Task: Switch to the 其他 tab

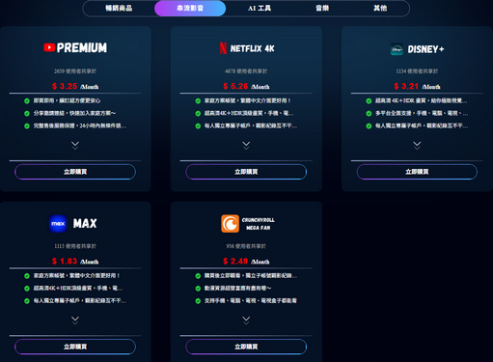Action: coord(380,8)
